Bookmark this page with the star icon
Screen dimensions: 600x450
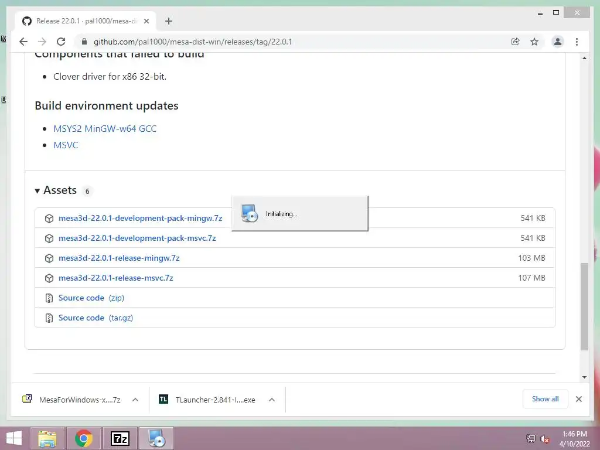(x=534, y=42)
